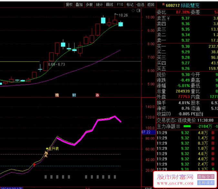This screenshot has width=218, height=189.
Task: Click the 榜 marker under the chart
Action: (x=57, y=95)
